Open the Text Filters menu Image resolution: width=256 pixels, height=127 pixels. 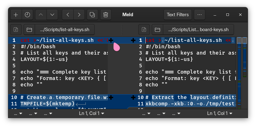click(178, 15)
